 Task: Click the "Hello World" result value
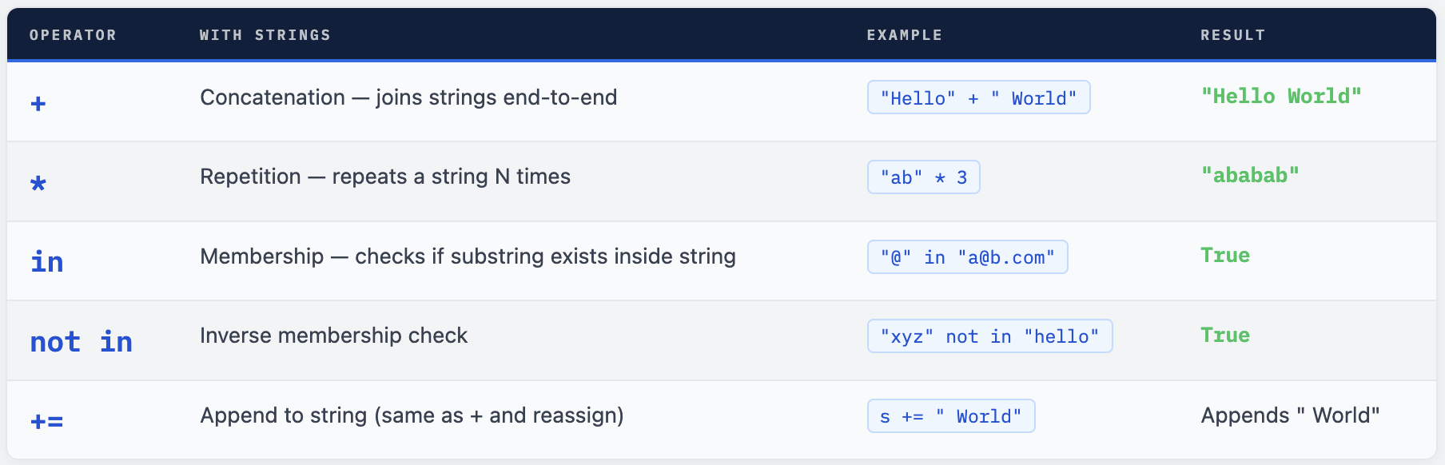[x=1280, y=96]
